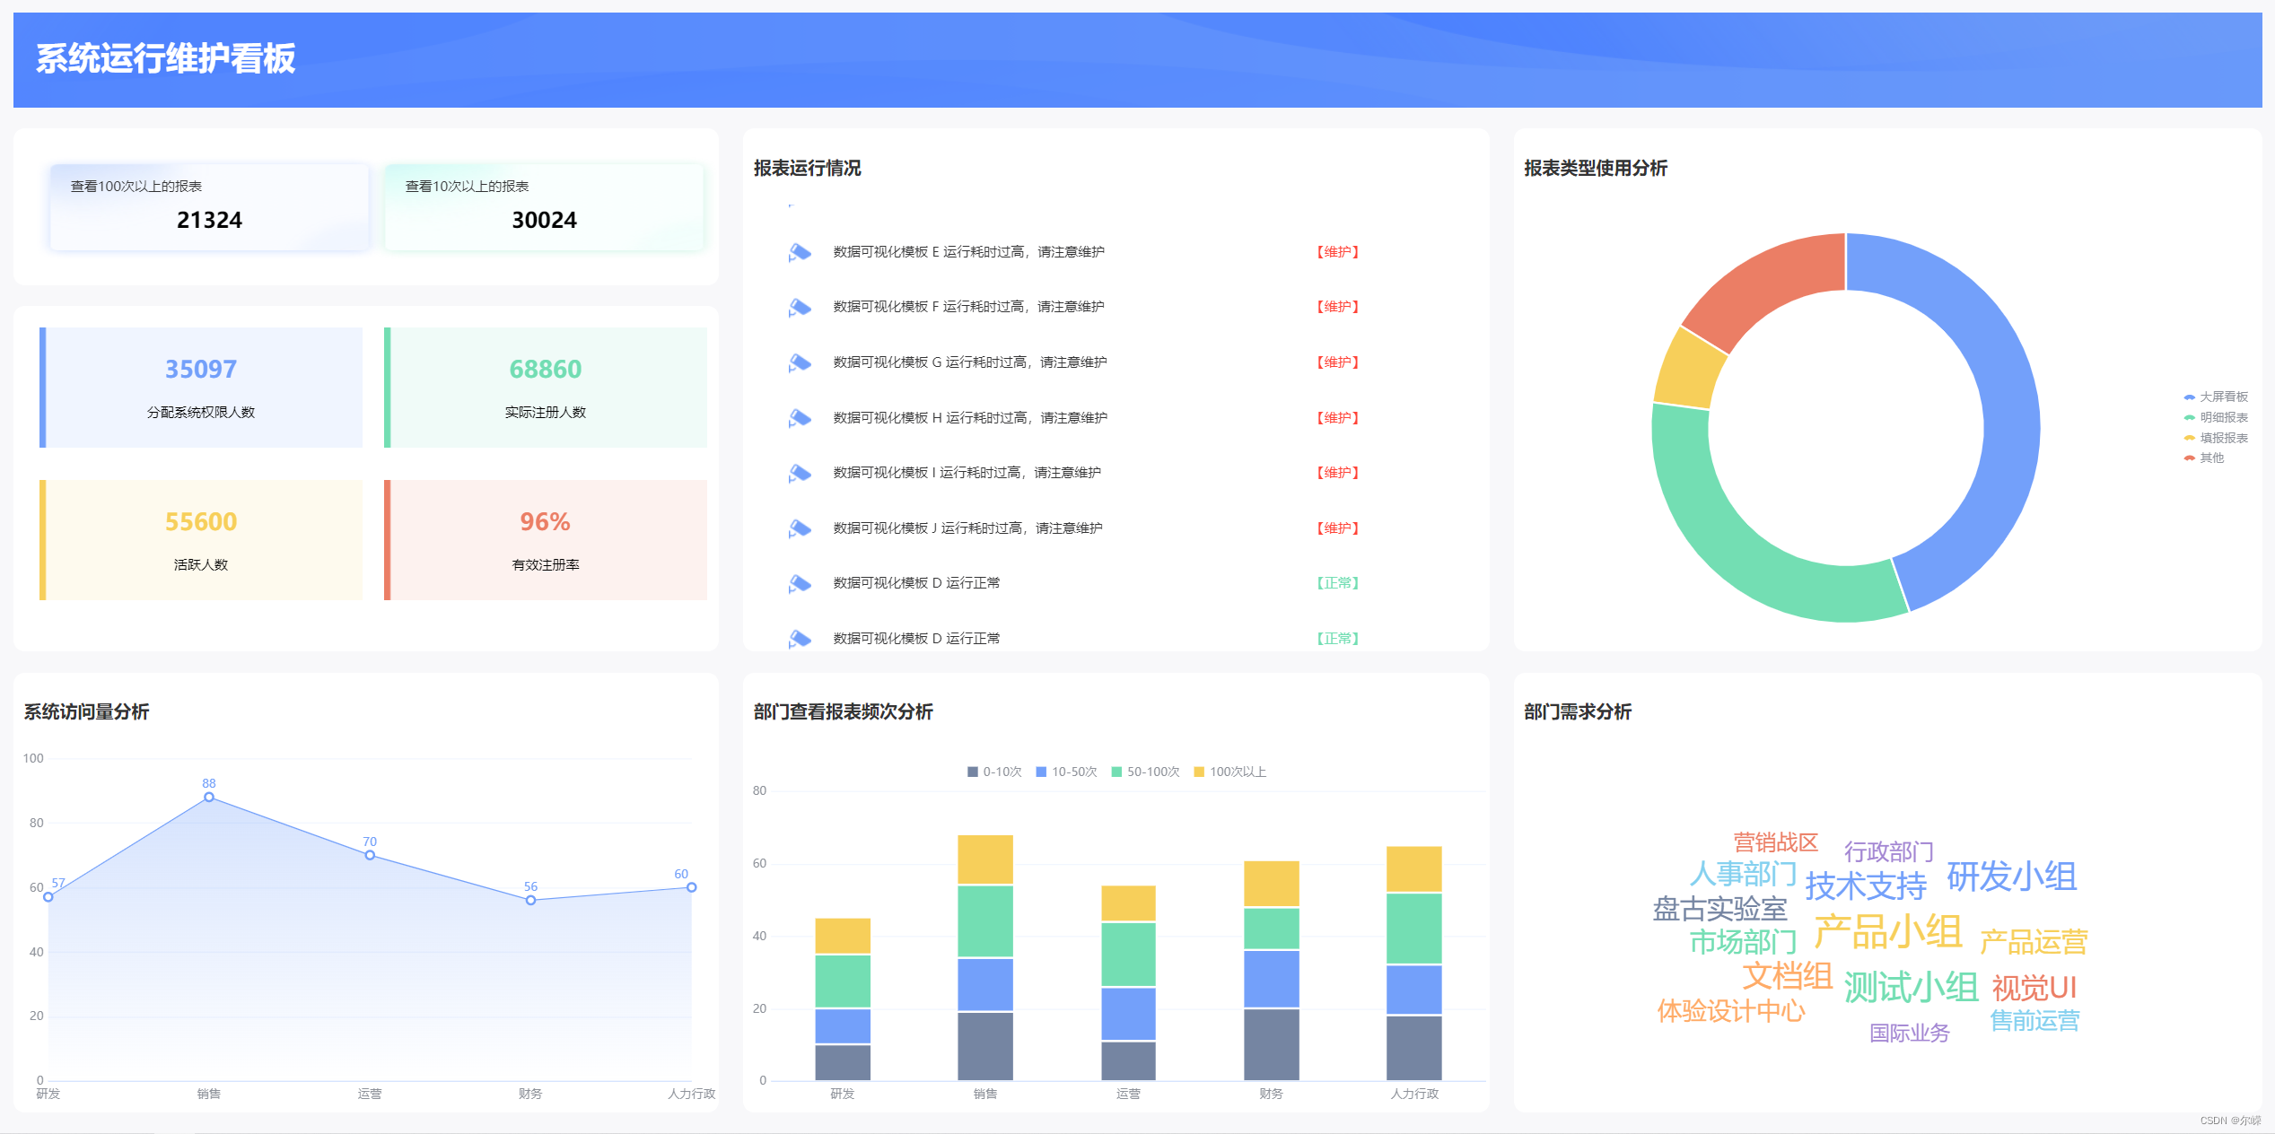The width and height of the screenshot is (2275, 1134).
Task: Toggle the 明细报表 legend entry
Action: pos(2215,417)
